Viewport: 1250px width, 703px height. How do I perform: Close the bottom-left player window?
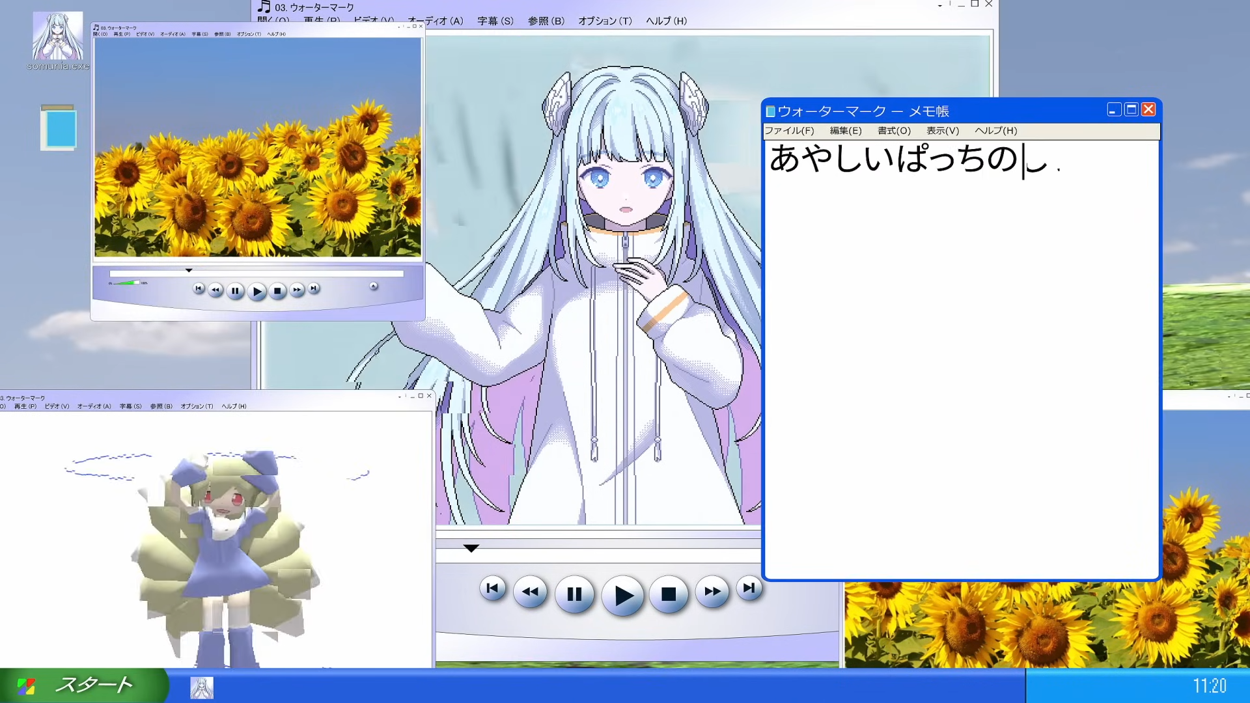click(x=429, y=396)
